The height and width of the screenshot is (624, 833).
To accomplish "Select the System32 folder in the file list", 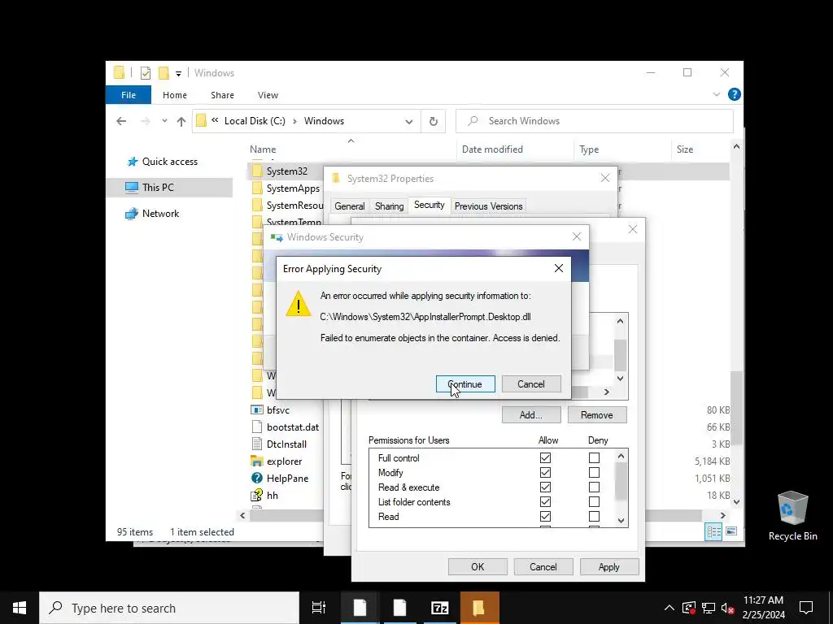I will (x=287, y=171).
